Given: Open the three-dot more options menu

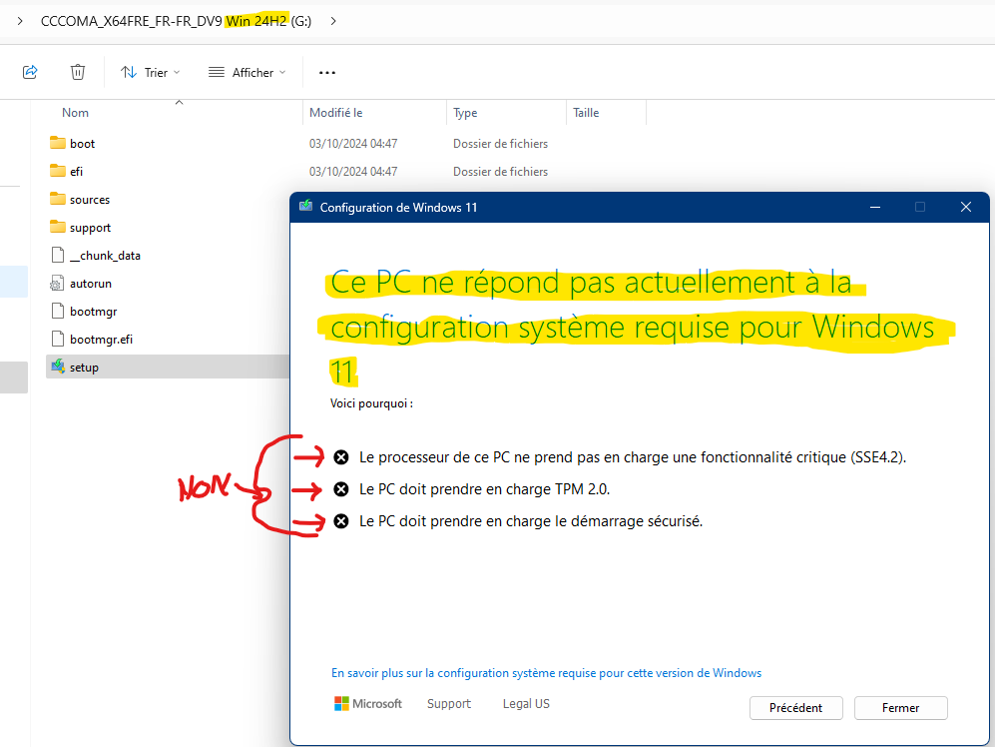Looking at the screenshot, I should [x=327, y=73].
